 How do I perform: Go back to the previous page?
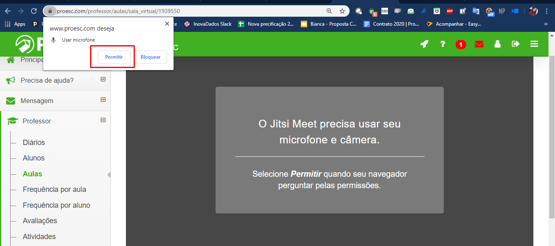(8, 11)
